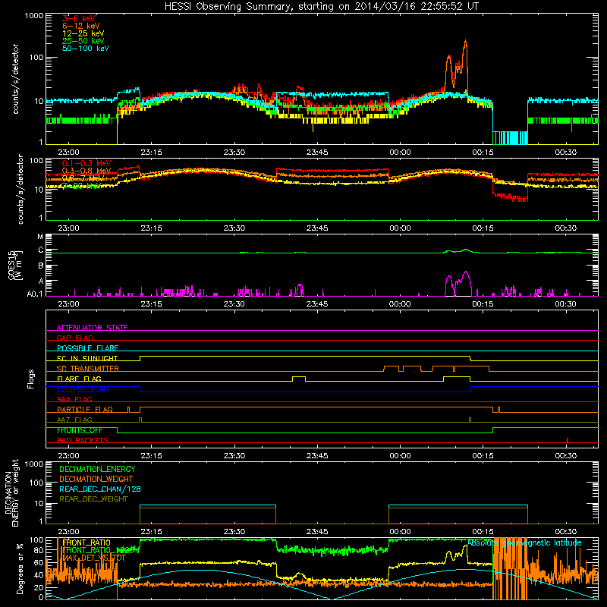Click the Absolute geomagnetic latitude label
The image size is (607, 607).
[x=524, y=543]
